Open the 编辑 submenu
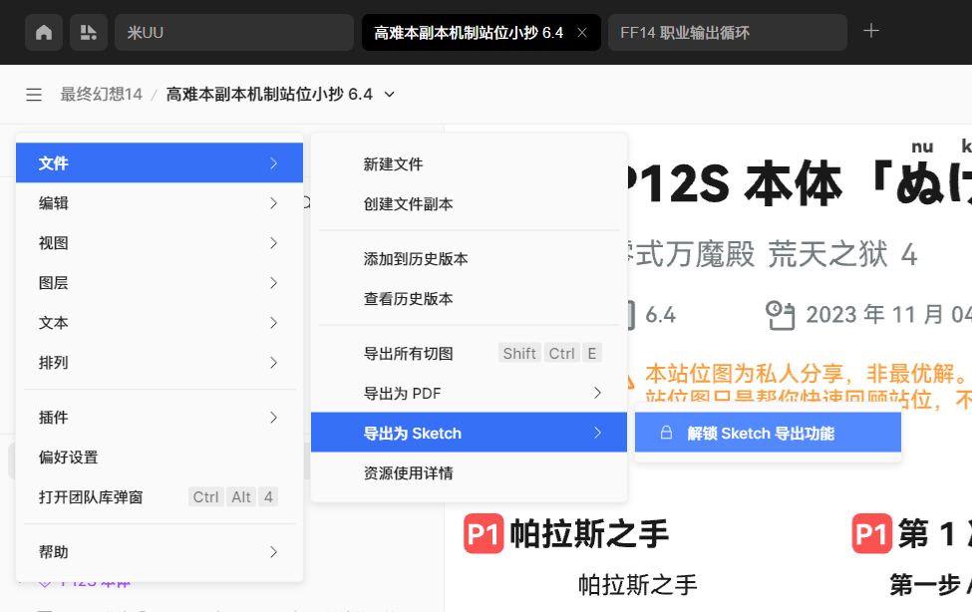 (160, 202)
